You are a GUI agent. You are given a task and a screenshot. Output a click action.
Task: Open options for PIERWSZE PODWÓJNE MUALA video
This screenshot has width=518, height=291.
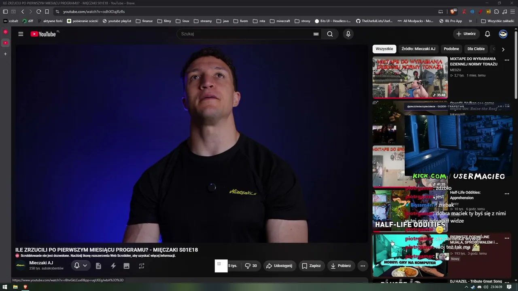coord(507,238)
